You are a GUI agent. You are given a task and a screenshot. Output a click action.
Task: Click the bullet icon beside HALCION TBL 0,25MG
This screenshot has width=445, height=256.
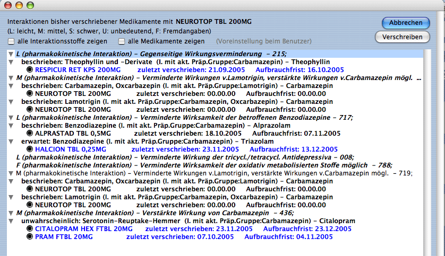point(30,149)
